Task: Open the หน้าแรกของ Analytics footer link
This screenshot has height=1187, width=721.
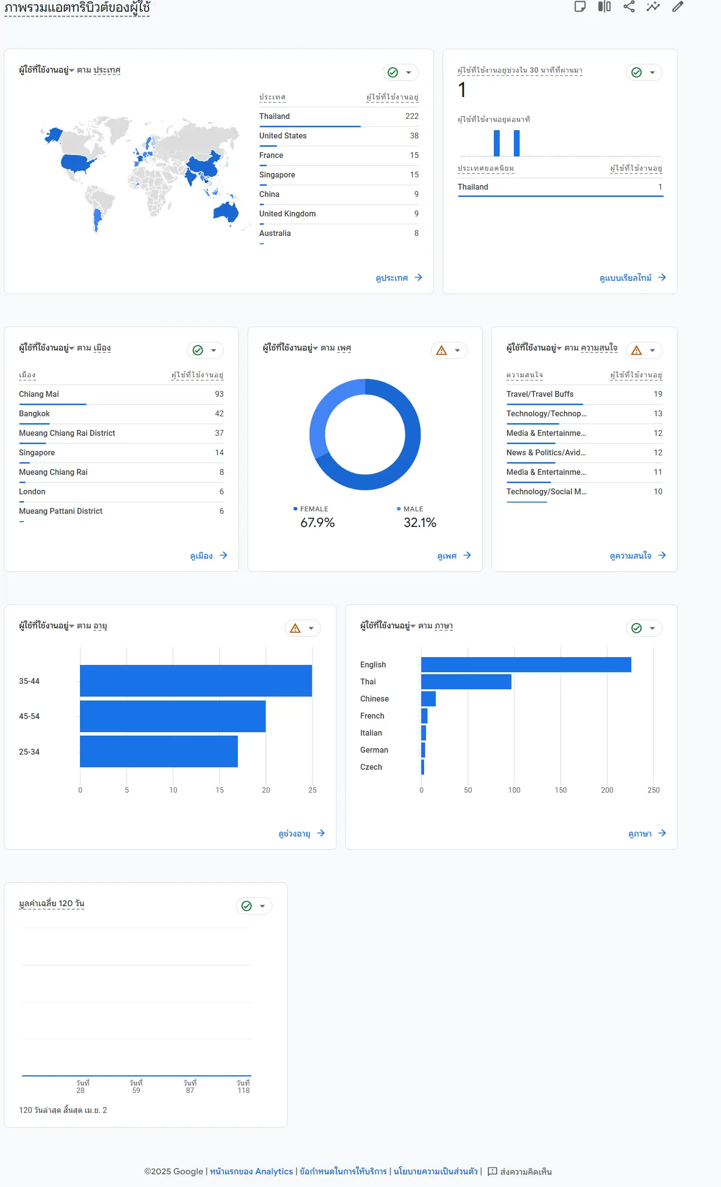Action: tap(252, 1171)
